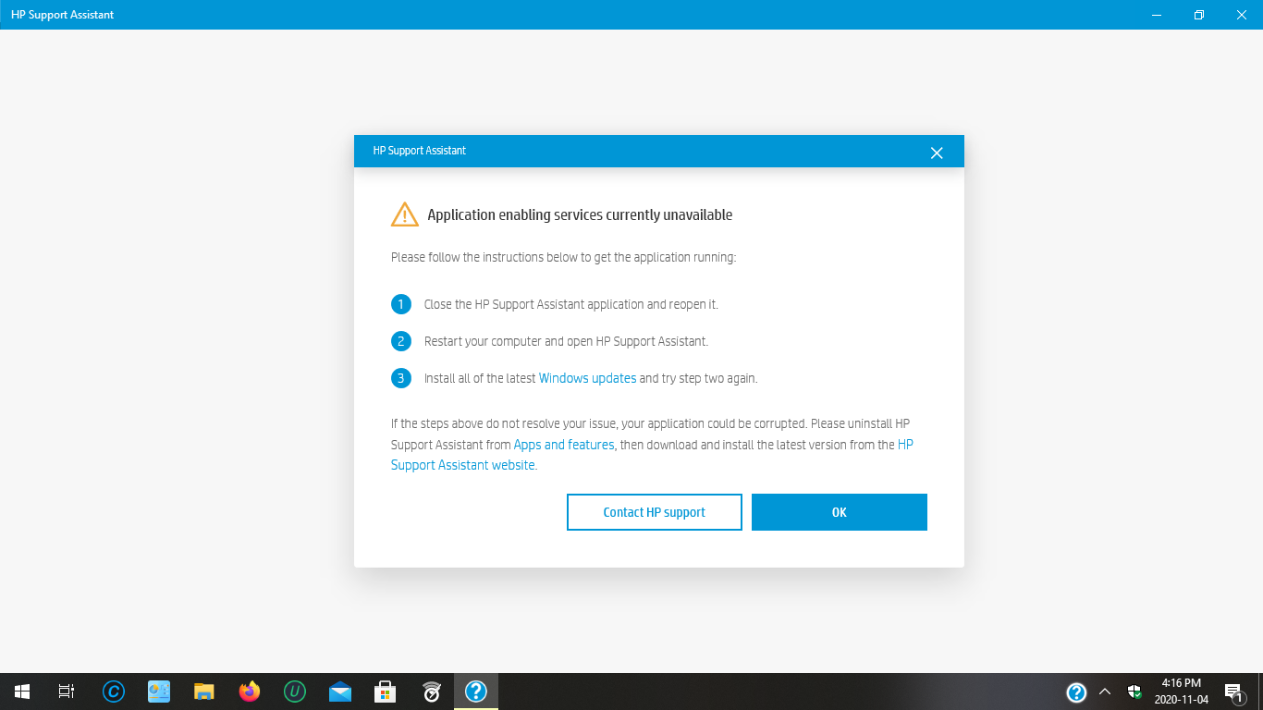Open the Mail app from taskbar
The image size is (1263, 710).
click(340, 692)
